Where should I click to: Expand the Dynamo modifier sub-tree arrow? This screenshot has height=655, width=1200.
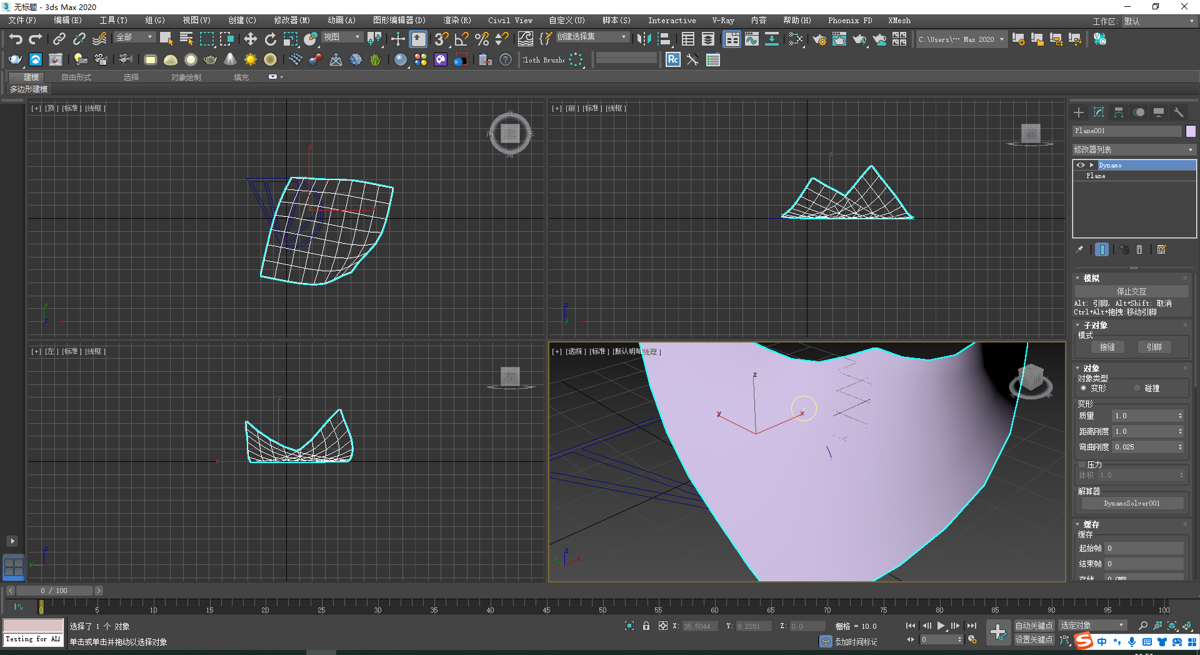pyautogui.click(x=1091, y=164)
